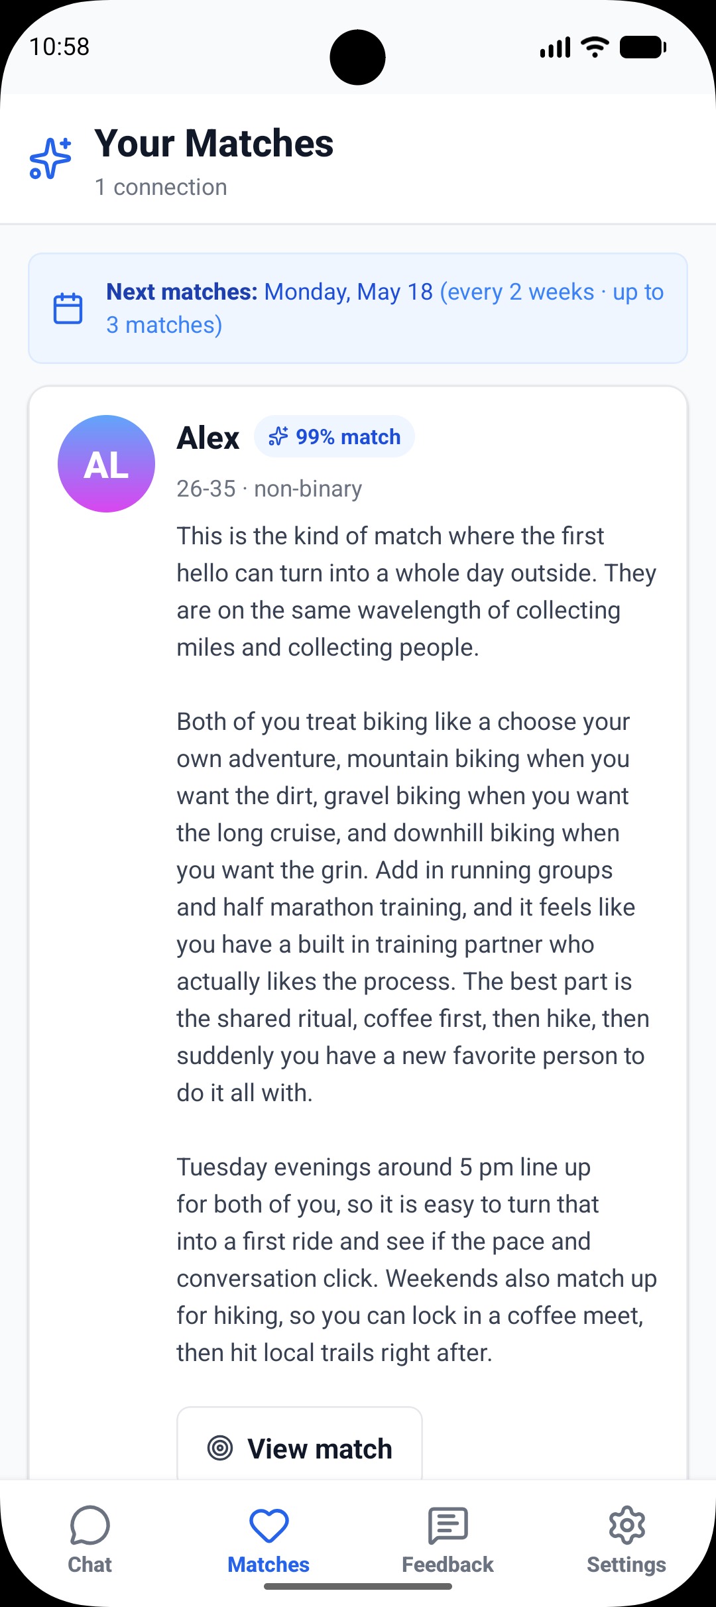Open the View match button
This screenshot has width=716, height=1607.
point(300,1445)
